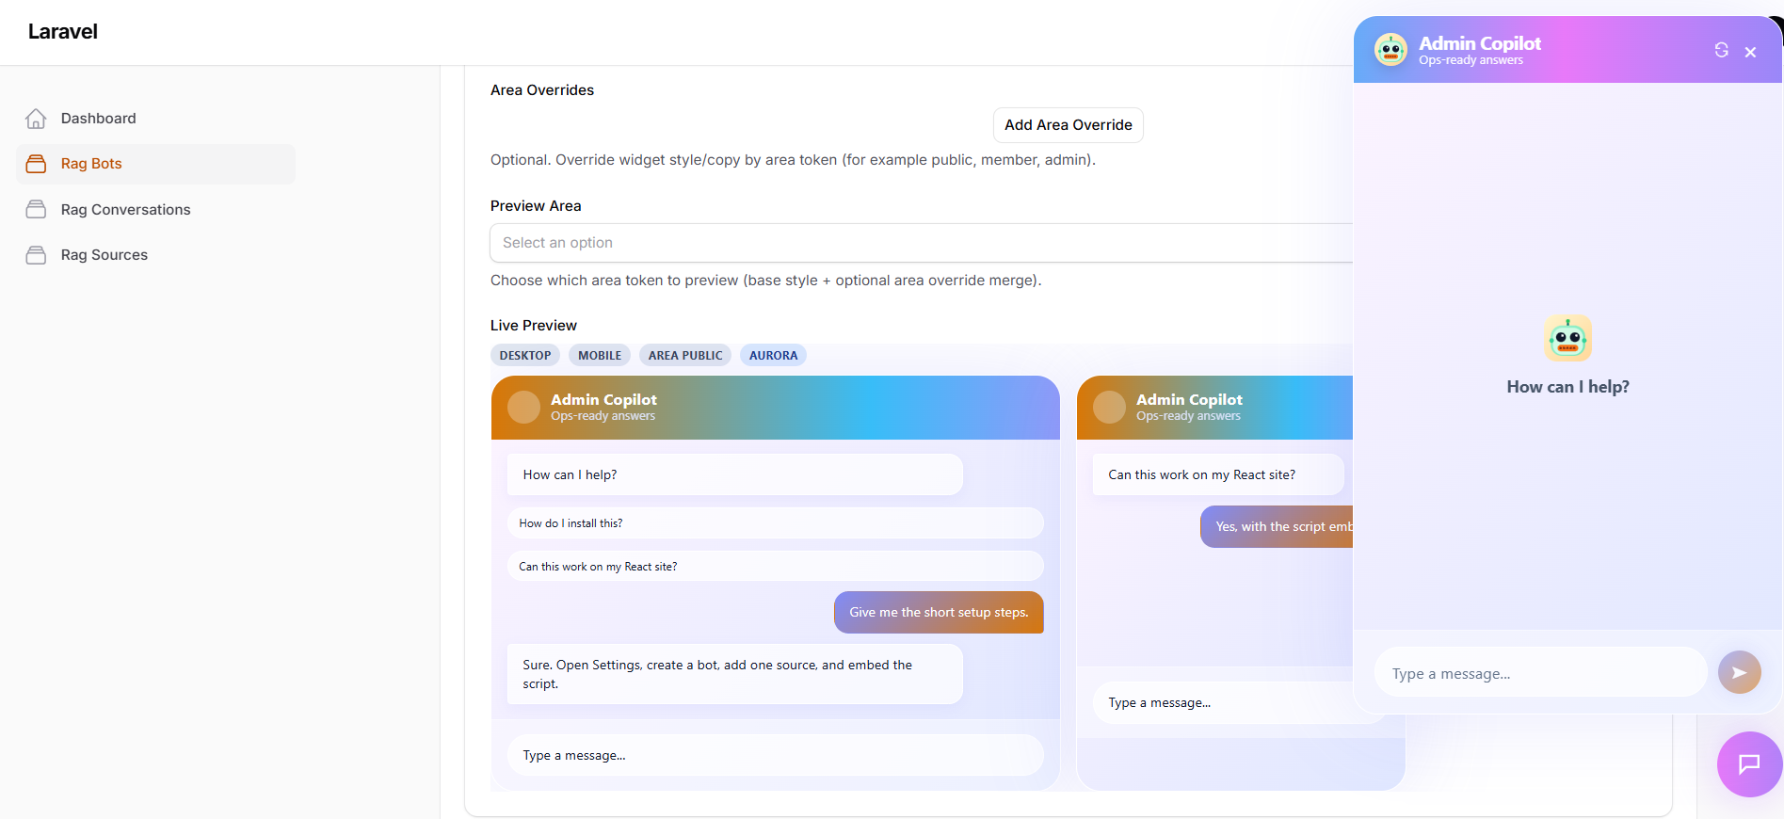Click mobile preview 'Can this work on my React site?' bubble
1784x819 pixels.
pyautogui.click(x=1217, y=474)
